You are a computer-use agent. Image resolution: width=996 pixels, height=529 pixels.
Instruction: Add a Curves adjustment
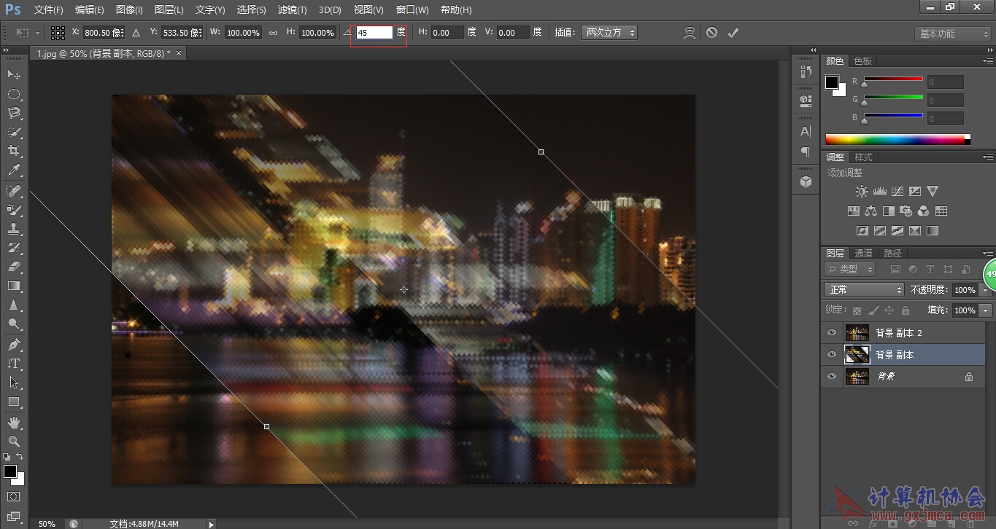897,191
